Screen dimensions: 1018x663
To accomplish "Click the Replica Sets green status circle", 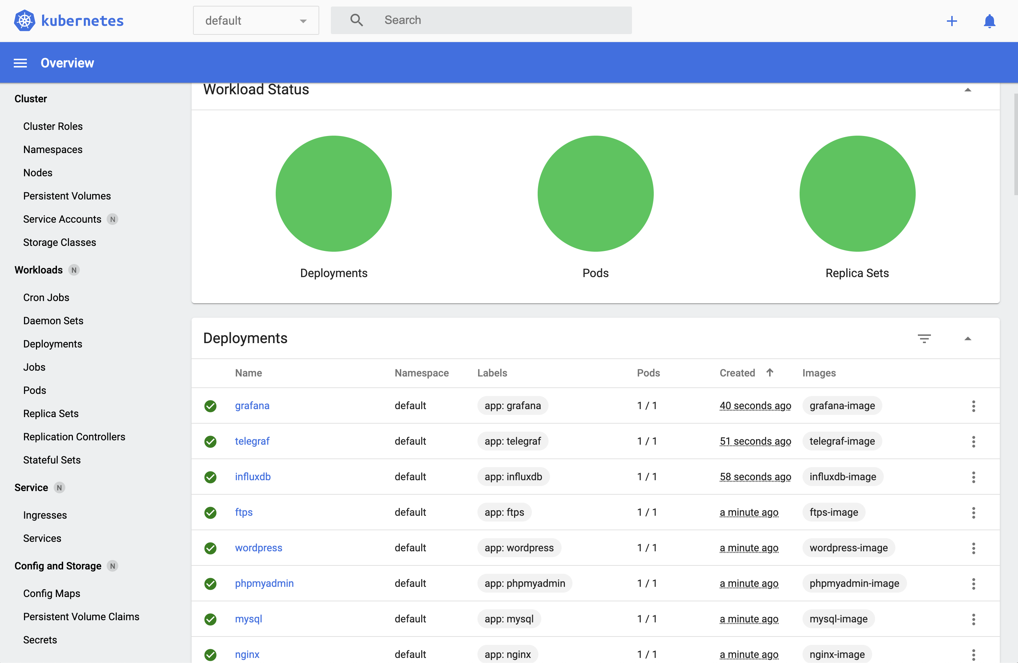I will click(x=857, y=193).
